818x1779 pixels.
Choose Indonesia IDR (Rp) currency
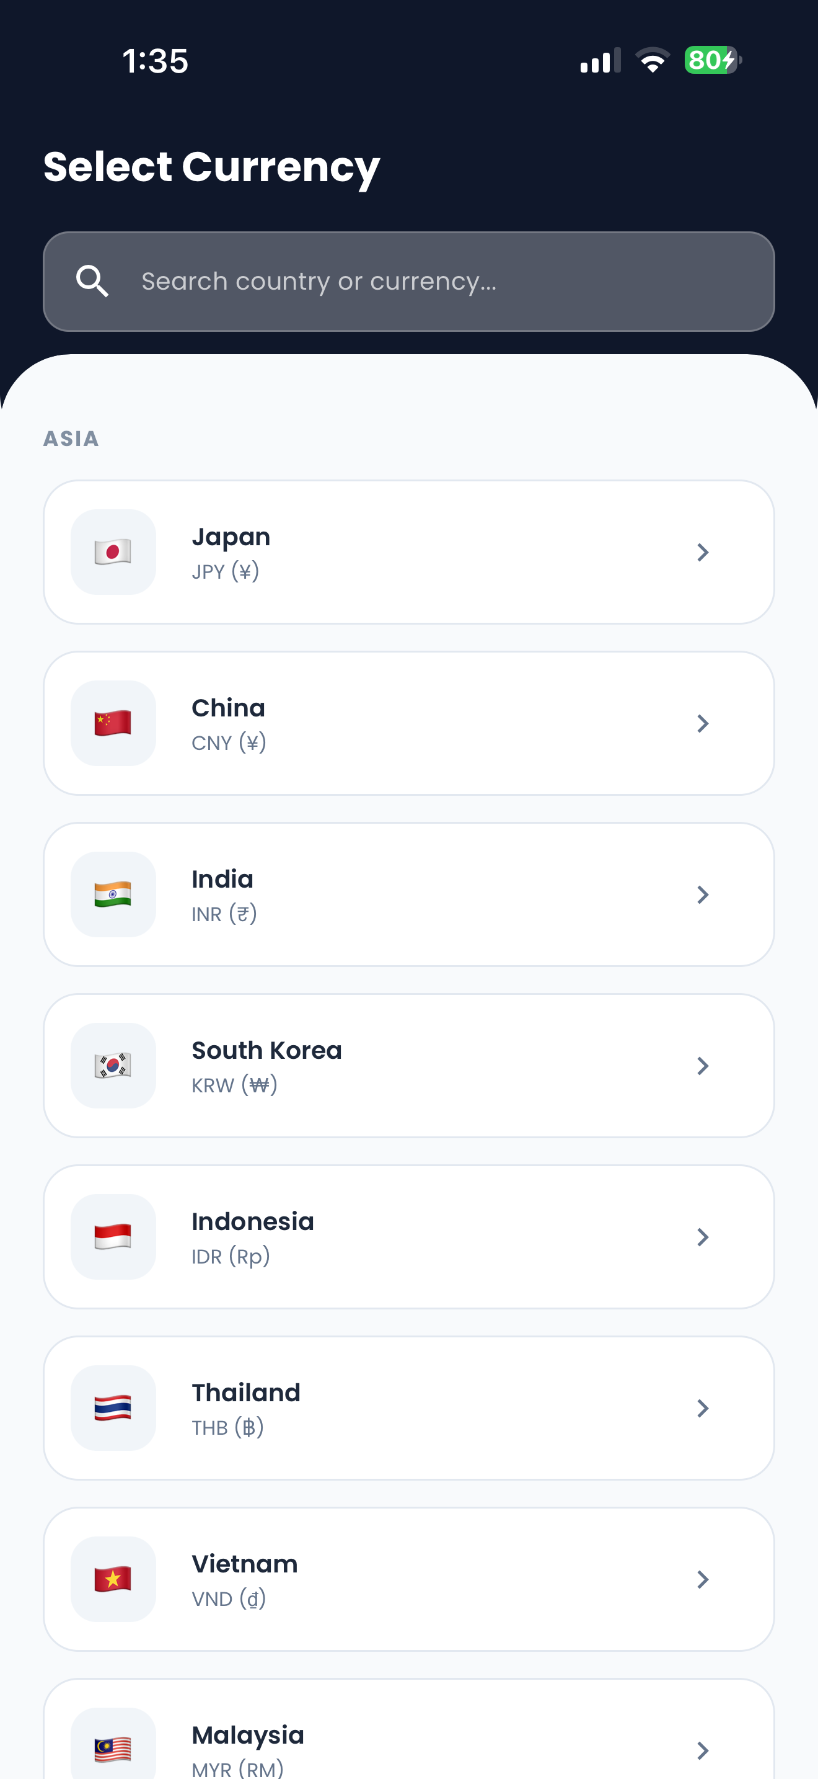click(409, 1237)
